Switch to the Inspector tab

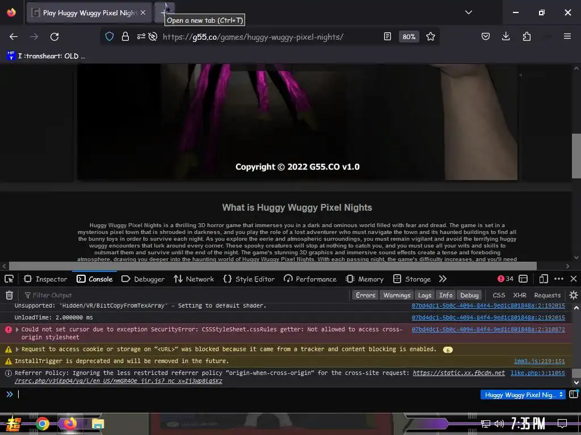pos(45,279)
